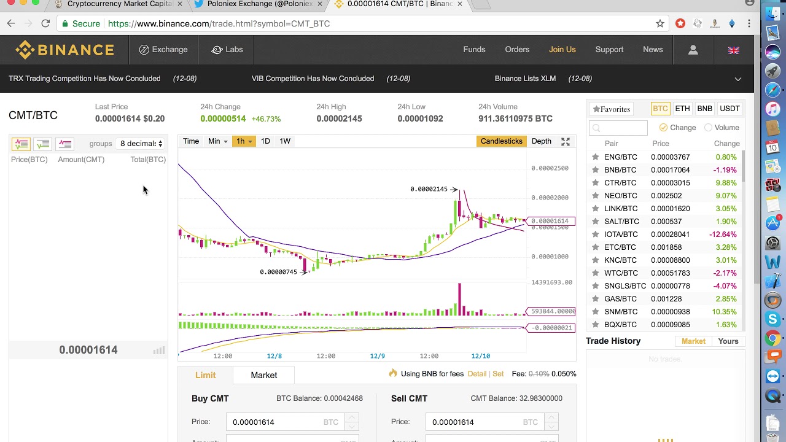Image resolution: width=786 pixels, height=442 pixels.
Task: Click the sell price input field
Action: click(x=485, y=422)
